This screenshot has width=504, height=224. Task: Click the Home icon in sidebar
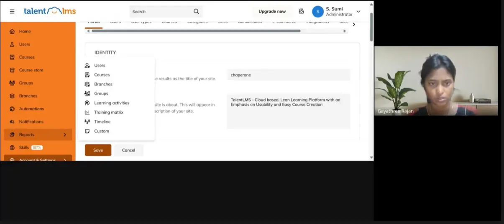12,31
